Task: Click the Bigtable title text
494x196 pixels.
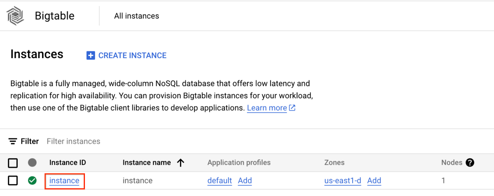Action: 55,16
